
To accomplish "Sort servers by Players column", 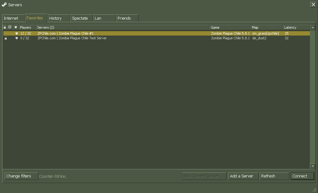I will pyautogui.click(x=27, y=27).
